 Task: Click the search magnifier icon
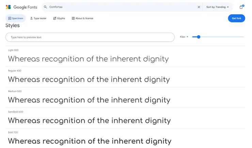(45, 7)
